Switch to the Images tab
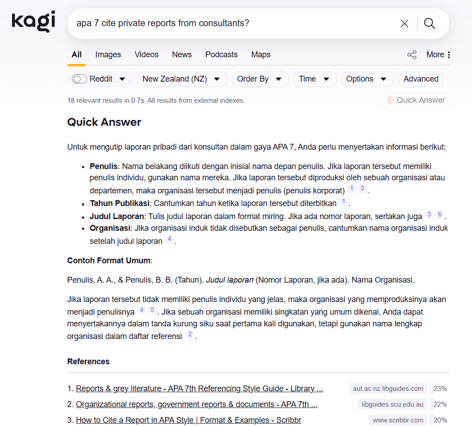The height and width of the screenshot is (426, 472). [x=108, y=55]
